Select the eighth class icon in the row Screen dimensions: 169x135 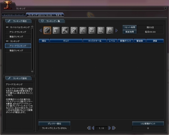[110, 30]
